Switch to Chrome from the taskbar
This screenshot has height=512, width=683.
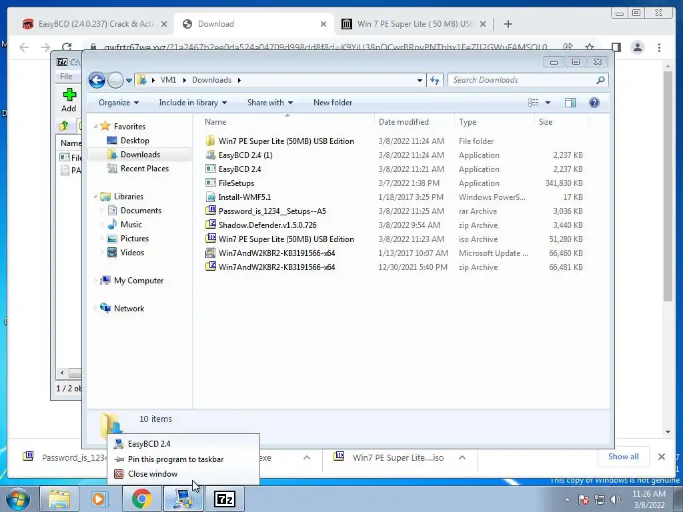141,499
